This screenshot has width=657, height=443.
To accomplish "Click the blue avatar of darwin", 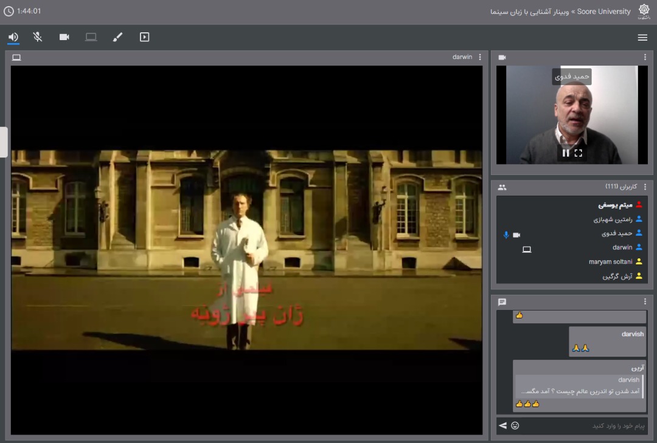I will [639, 247].
